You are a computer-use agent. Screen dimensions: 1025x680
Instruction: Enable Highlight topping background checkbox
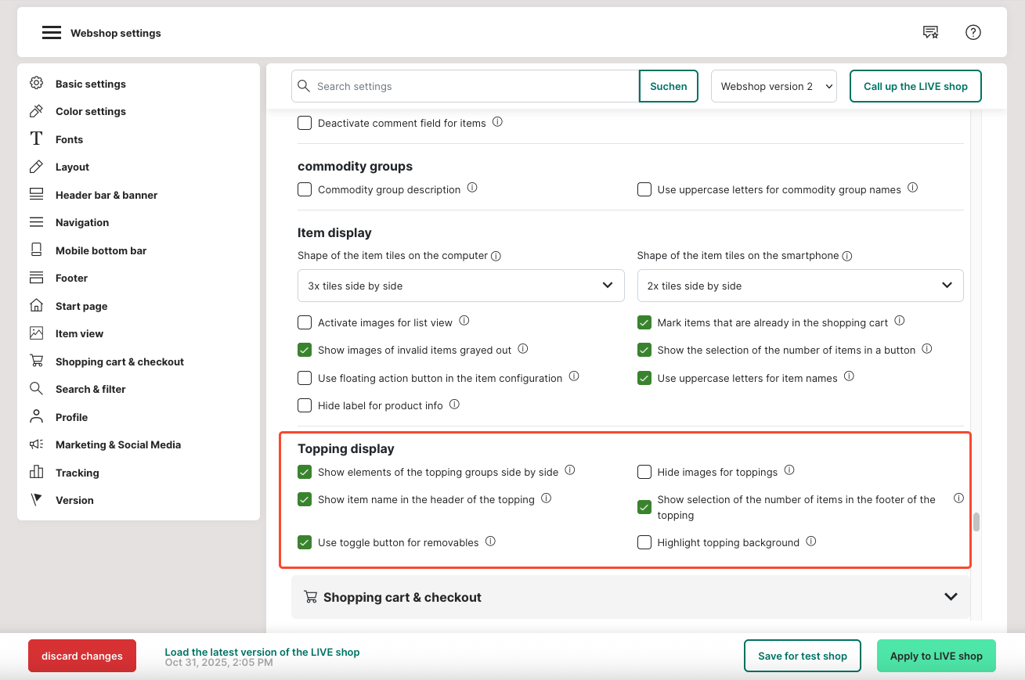tap(644, 542)
